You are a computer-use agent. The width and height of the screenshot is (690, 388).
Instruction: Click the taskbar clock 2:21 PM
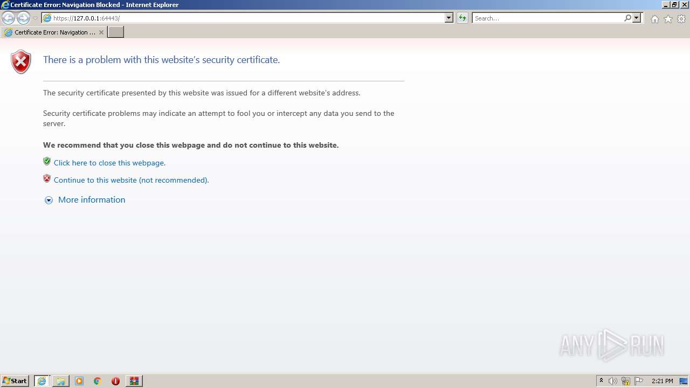[x=662, y=381]
